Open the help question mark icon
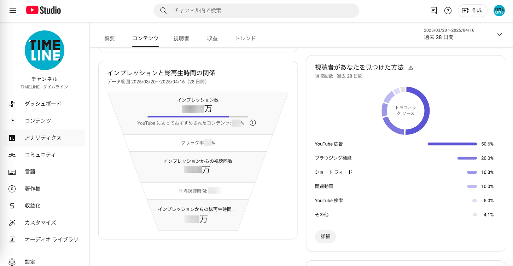 point(448,11)
